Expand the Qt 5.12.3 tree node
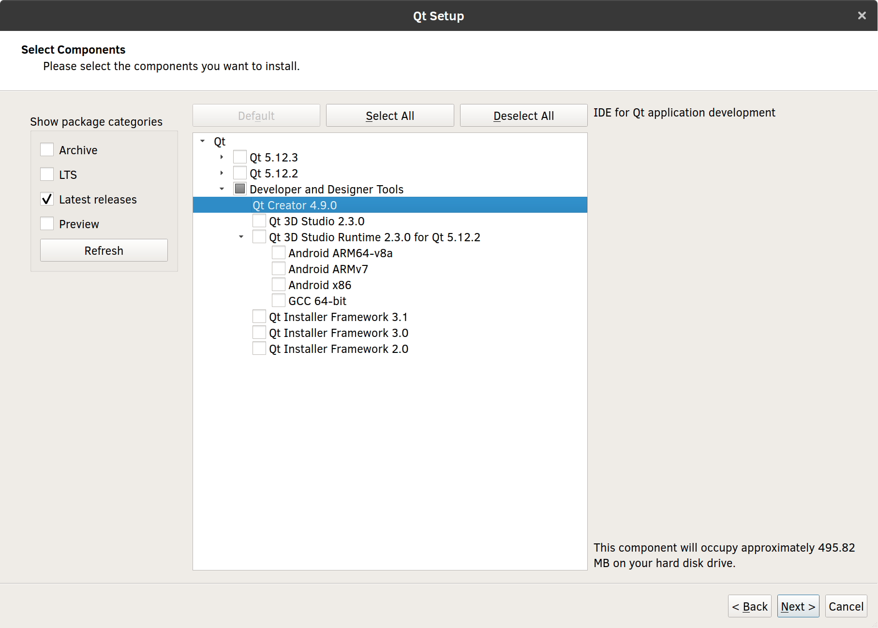878x628 pixels. 221,156
